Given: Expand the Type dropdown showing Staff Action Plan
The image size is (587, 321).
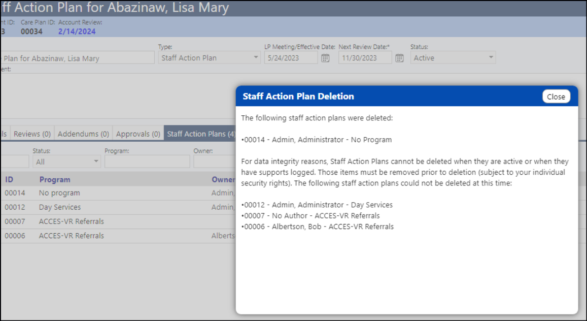Looking at the screenshot, I should tap(209, 58).
